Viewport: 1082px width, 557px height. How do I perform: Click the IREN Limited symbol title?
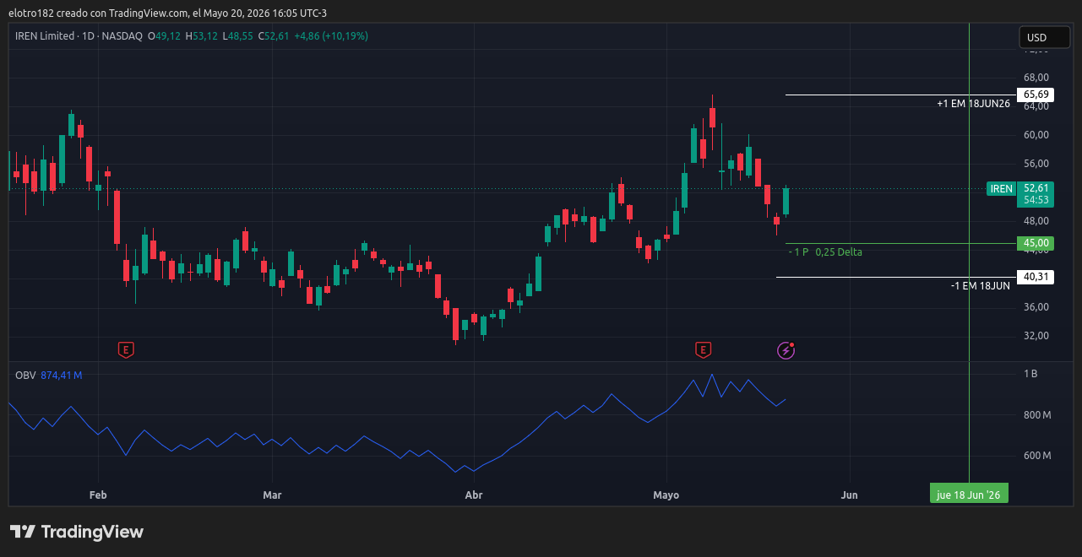tap(45, 36)
